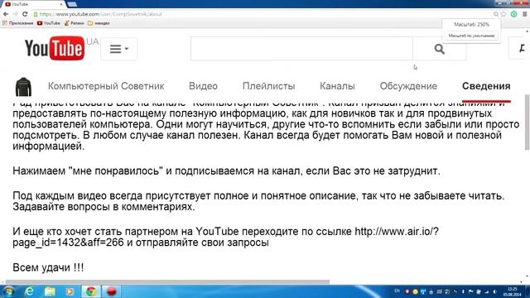Open a new browser tab
Viewport: 530px width, 298px height.
point(72,4)
